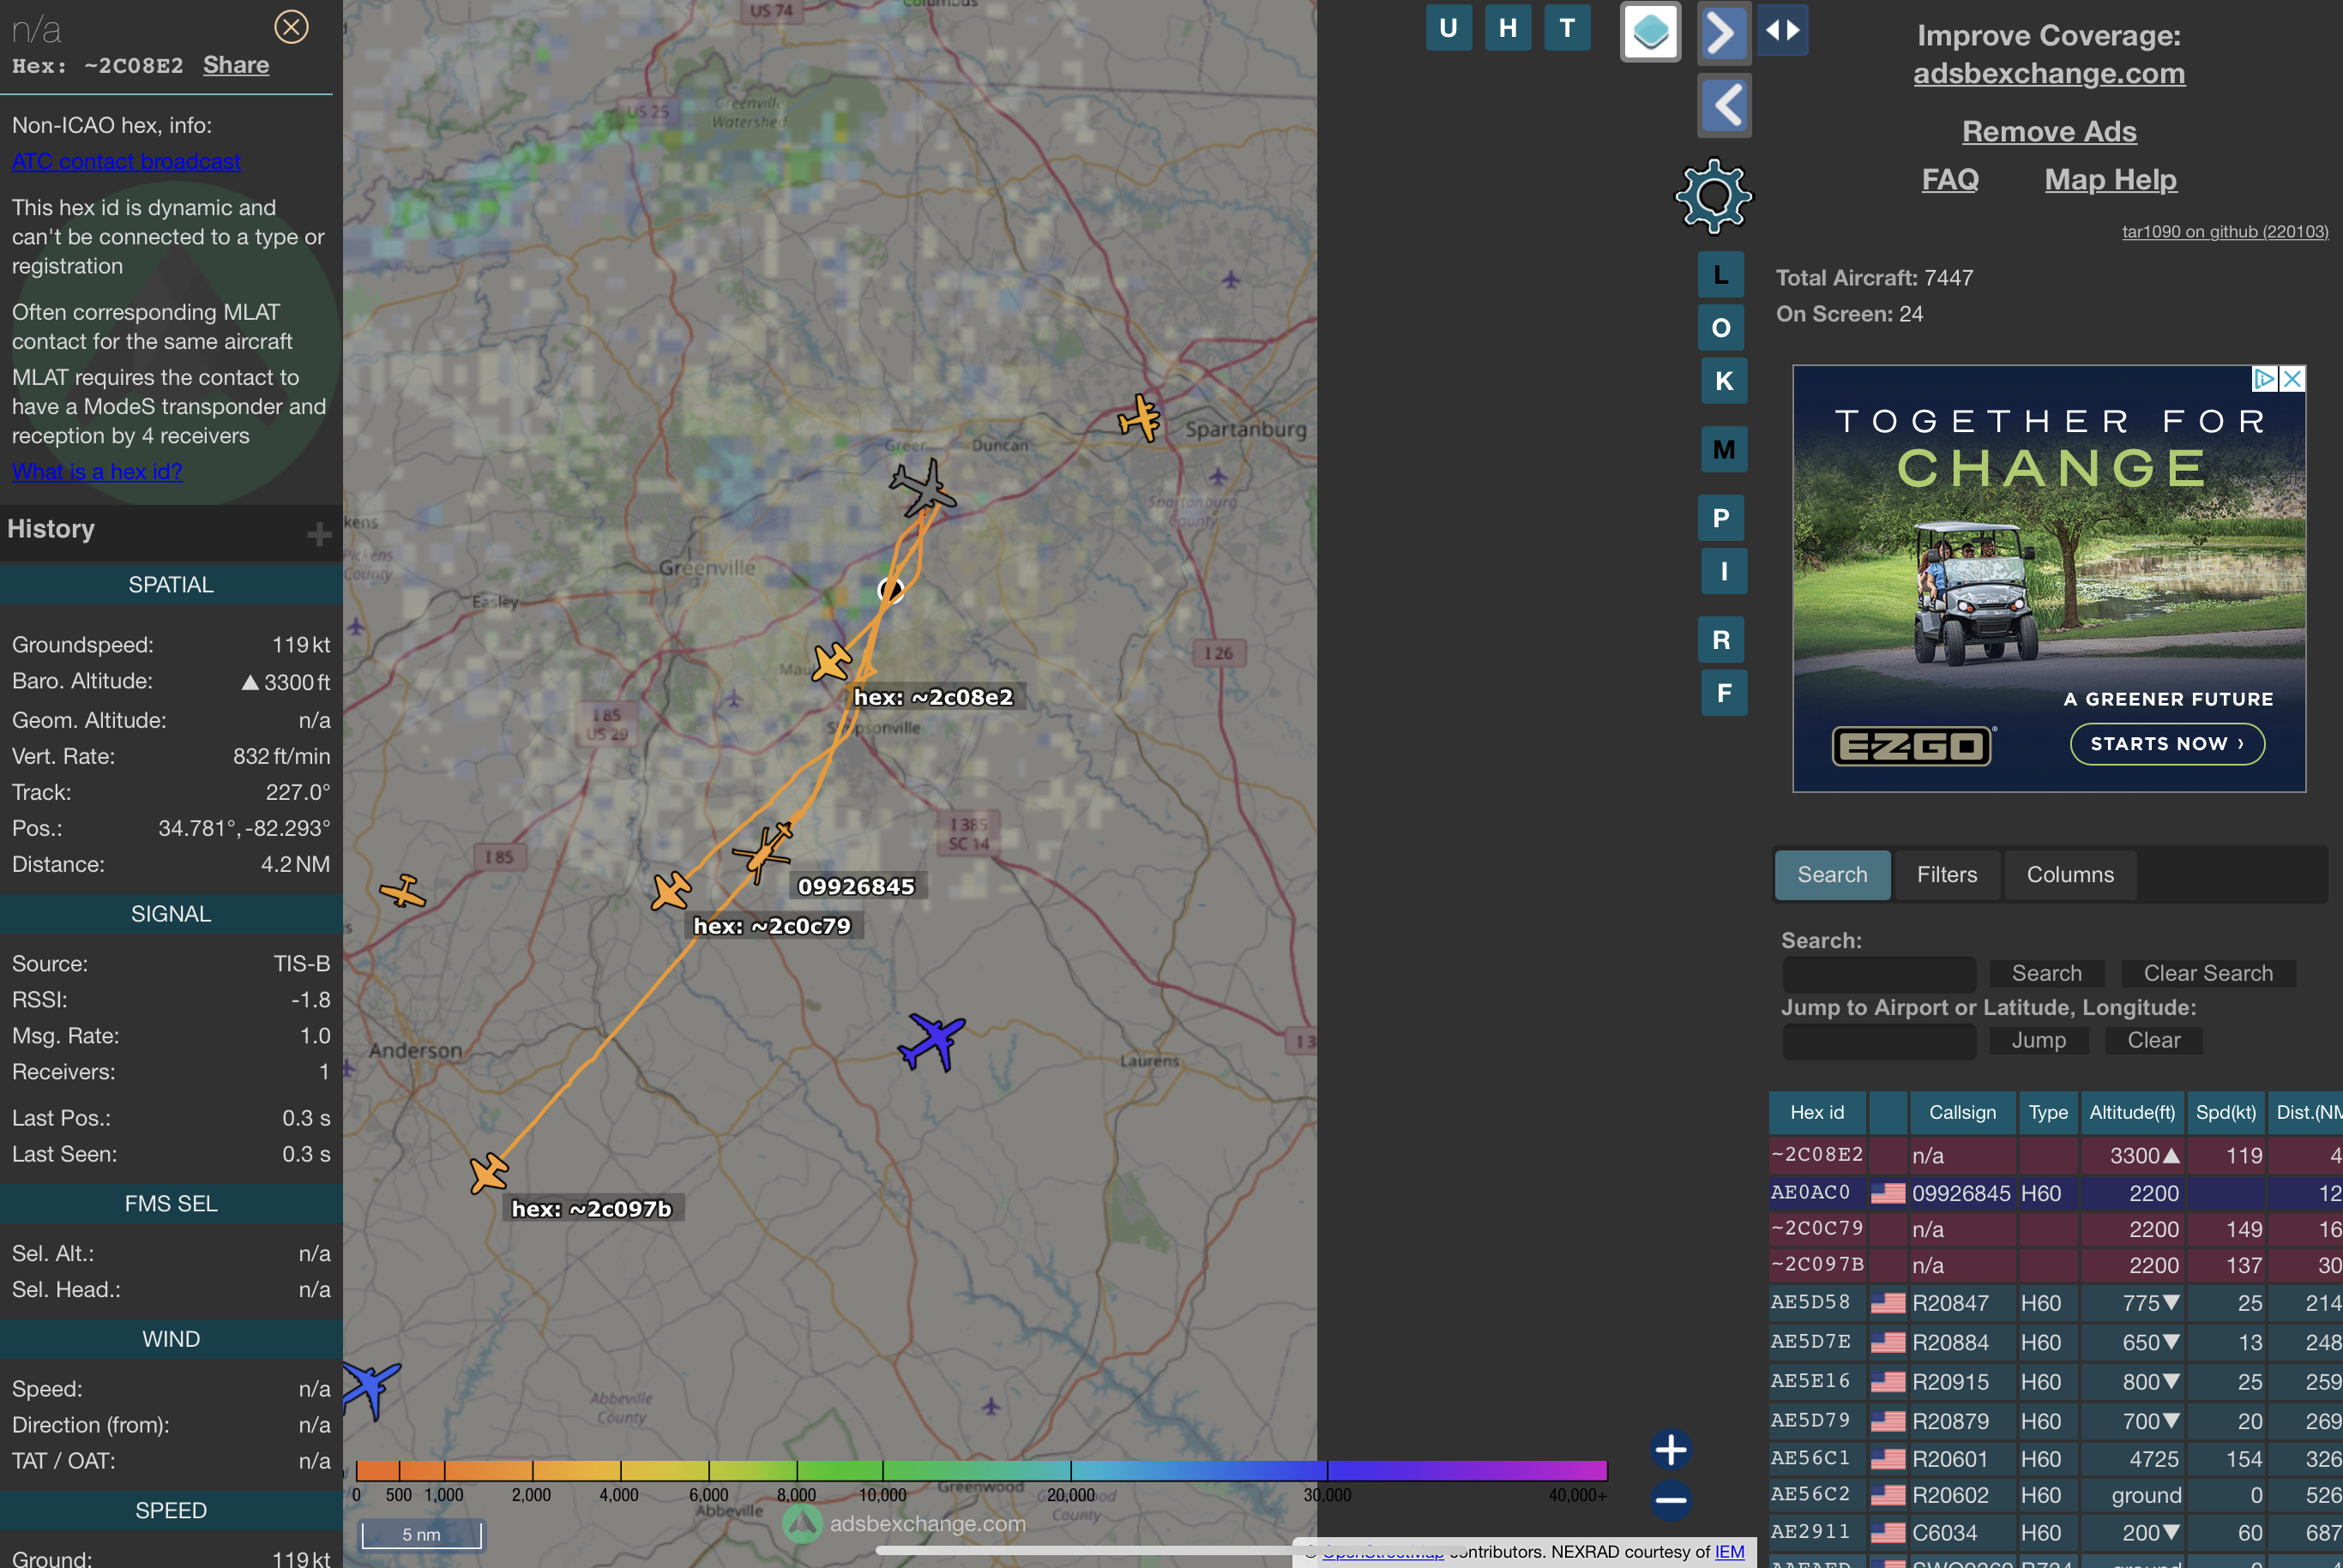The image size is (2343, 1568).
Task: Sort table by Hex id column
Action: (1816, 1112)
